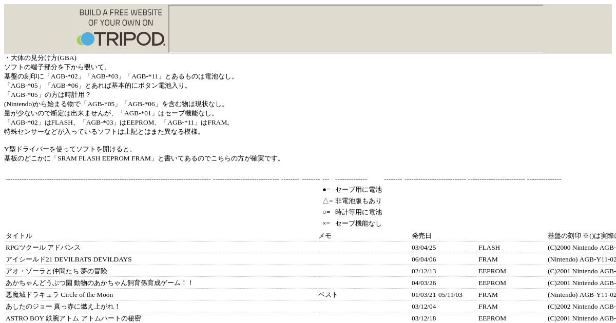
Task: Select release date 02/12/13
Action: point(423,271)
